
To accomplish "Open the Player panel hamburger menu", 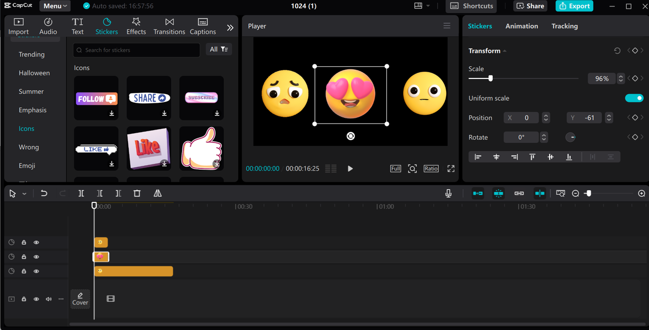I will (x=447, y=26).
